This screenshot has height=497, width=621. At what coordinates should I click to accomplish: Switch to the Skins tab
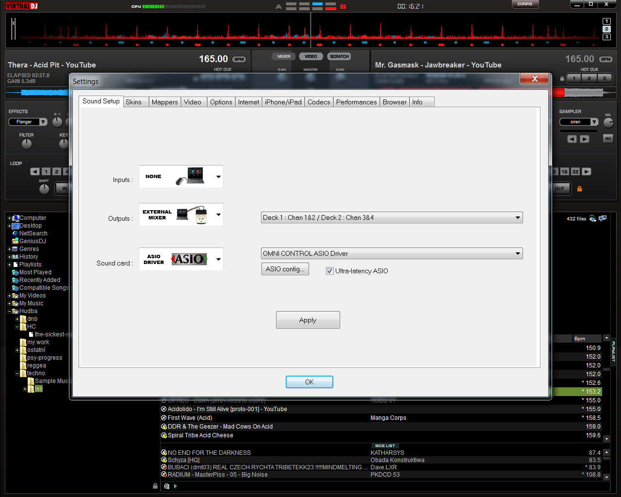[x=133, y=102]
